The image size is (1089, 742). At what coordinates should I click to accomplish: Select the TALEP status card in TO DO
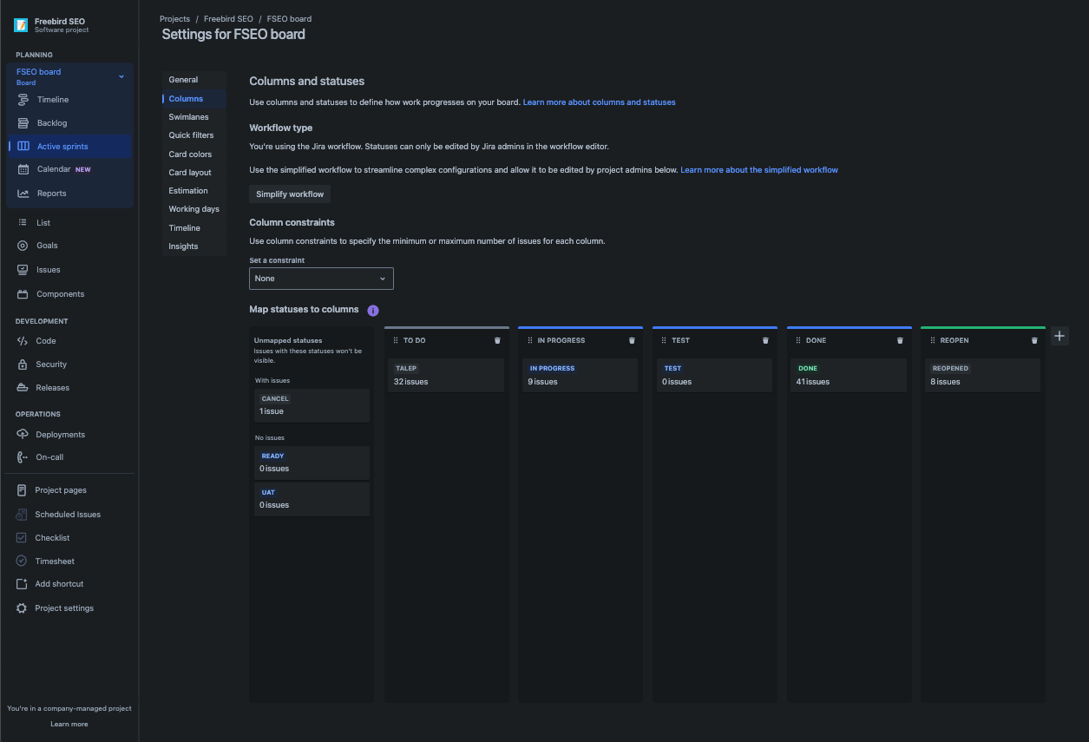(446, 375)
